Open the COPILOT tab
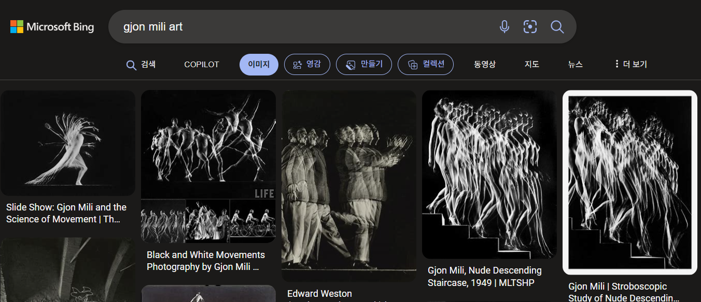 click(202, 65)
